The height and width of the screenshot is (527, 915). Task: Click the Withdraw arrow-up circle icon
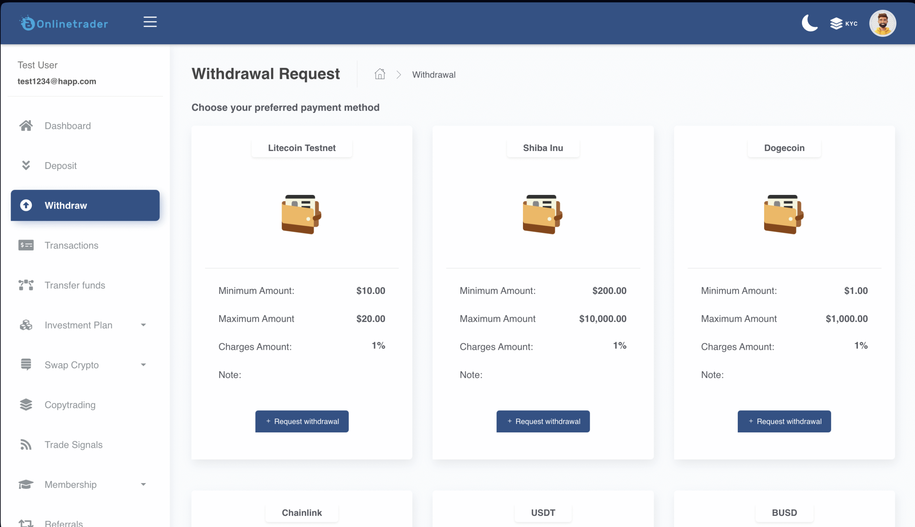coord(26,205)
